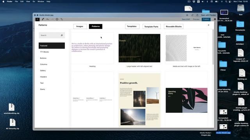Click the Quick Look fullscreen button
This screenshot has width=250, height=140.
click(37, 15)
